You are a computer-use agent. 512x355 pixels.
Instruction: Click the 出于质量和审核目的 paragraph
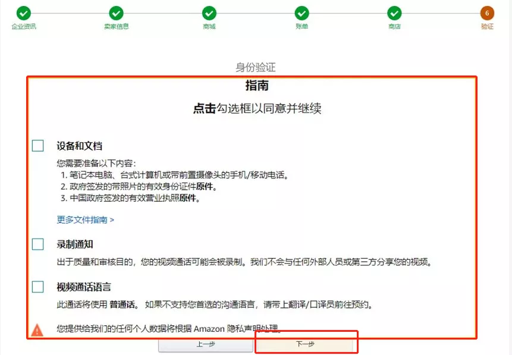click(x=244, y=262)
